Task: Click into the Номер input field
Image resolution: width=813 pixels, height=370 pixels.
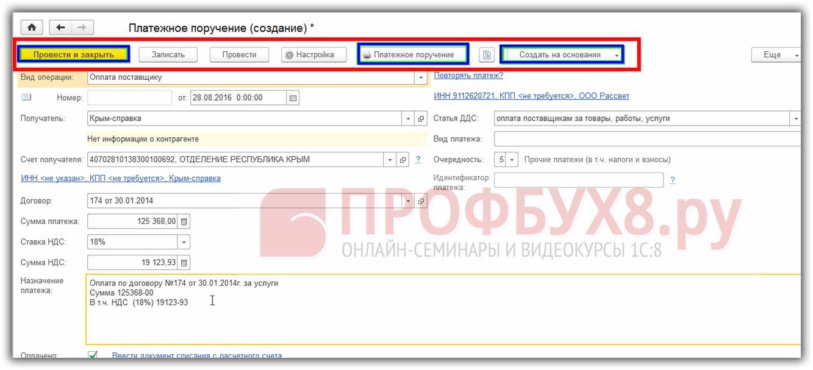Action: point(129,98)
